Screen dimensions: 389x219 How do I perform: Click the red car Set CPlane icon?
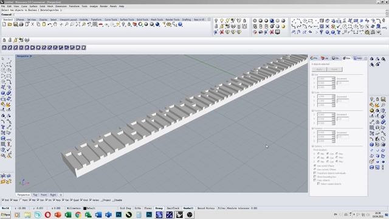tap(100, 24)
